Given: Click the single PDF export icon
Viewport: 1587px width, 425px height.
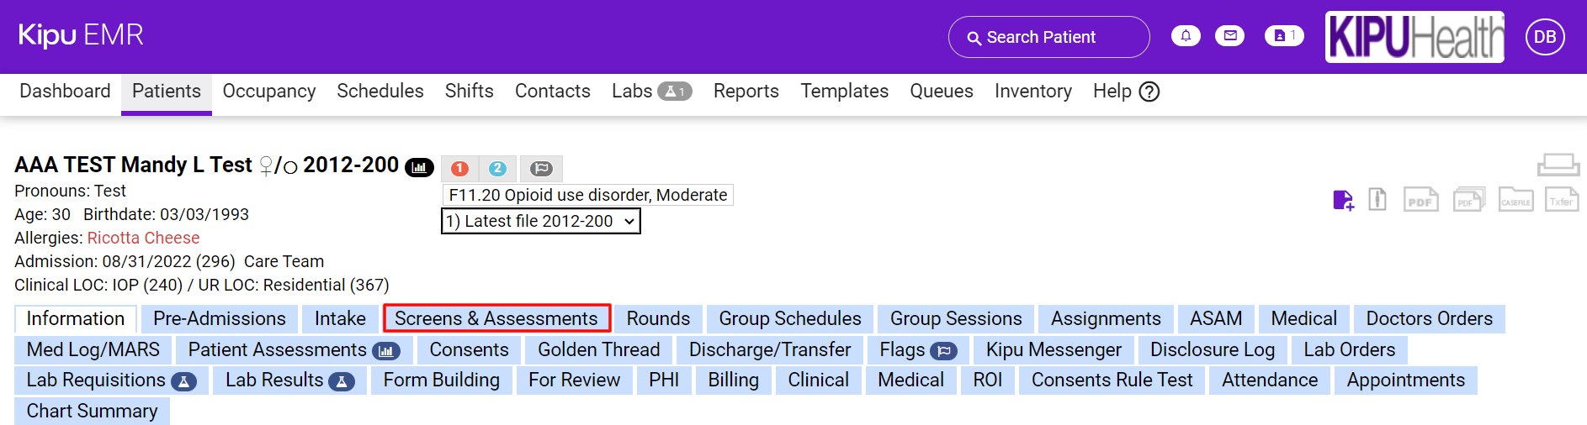Looking at the screenshot, I should (x=1420, y=200).
